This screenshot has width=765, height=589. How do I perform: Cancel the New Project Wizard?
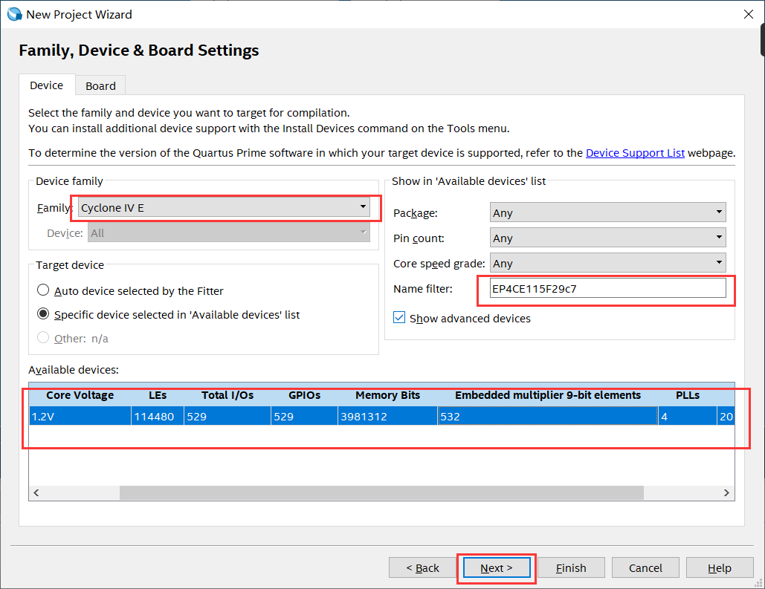coord(645,567)
